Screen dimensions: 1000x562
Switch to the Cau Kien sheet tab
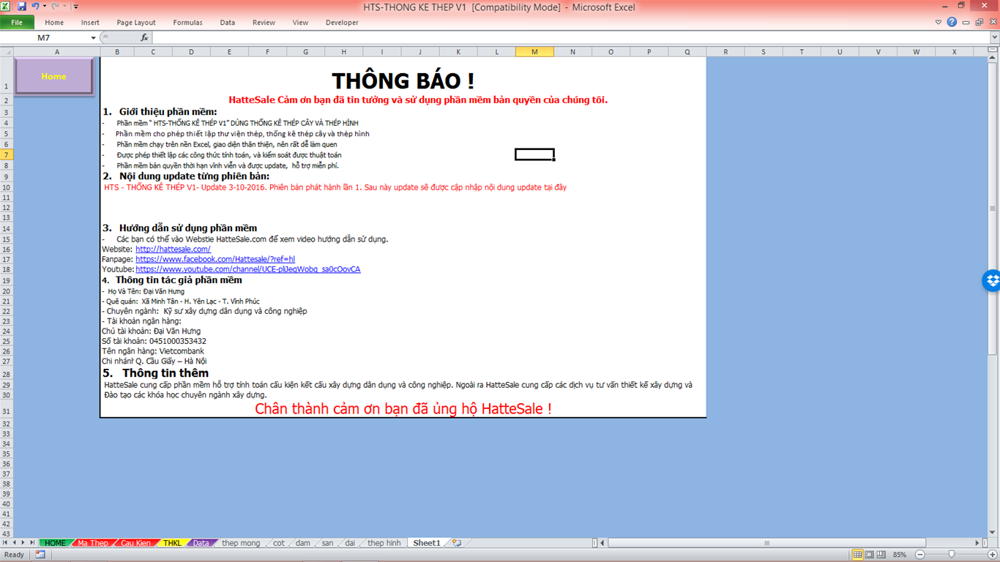[136, 543]
